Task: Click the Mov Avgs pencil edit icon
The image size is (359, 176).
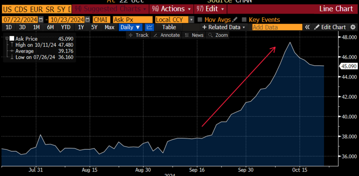Action: coord(235,20)
